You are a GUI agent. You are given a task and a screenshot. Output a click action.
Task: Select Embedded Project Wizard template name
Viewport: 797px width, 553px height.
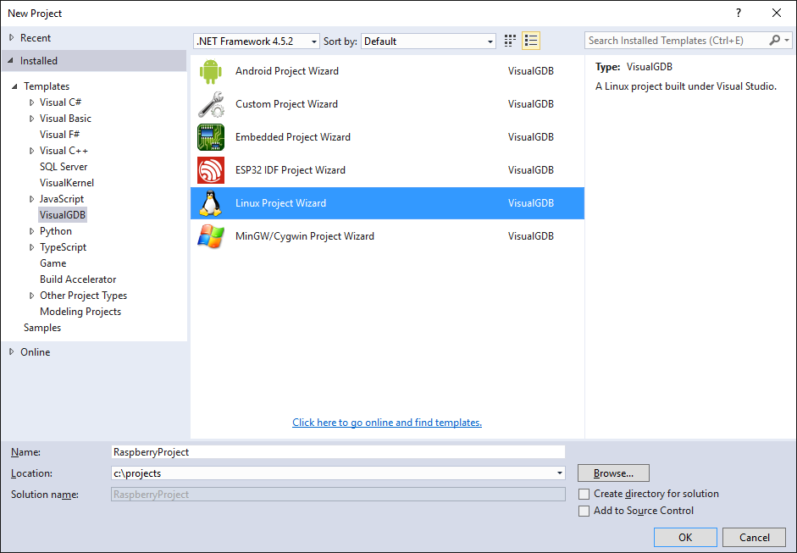(293, 137)
